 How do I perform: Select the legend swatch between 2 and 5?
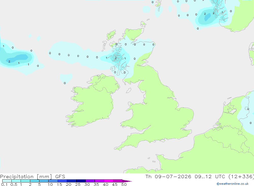[x=35, y=181]
